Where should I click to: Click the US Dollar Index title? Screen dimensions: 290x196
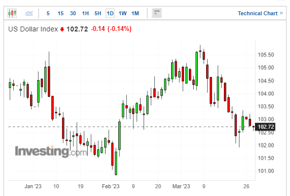pos(33,29)
